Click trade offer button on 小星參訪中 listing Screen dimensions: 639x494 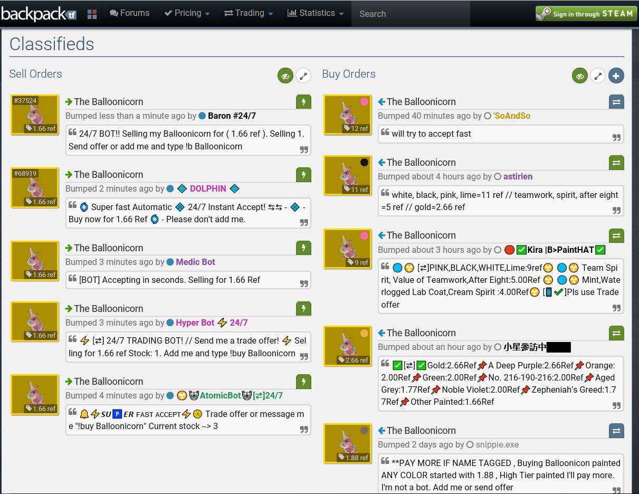tap(616, 333)
